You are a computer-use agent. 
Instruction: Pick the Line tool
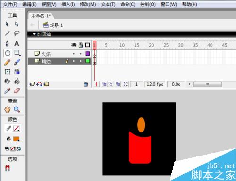pyautogui.click(x=7, y=33)
